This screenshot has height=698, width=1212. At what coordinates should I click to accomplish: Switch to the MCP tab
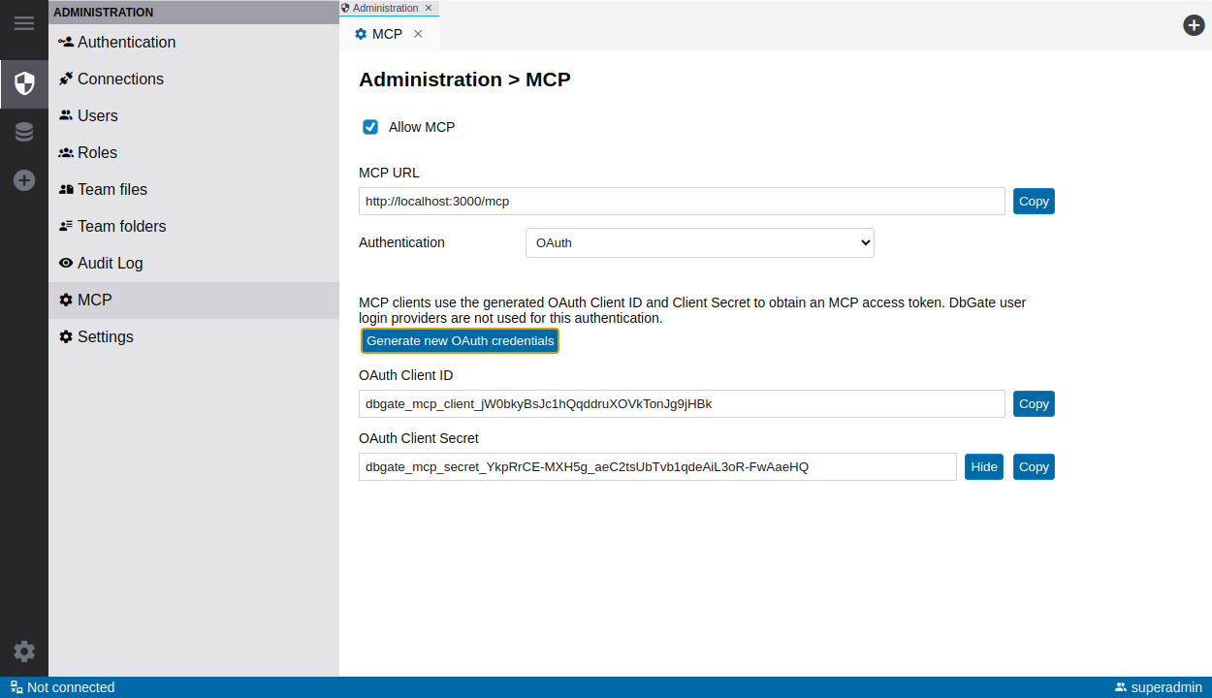pos(387,34)
